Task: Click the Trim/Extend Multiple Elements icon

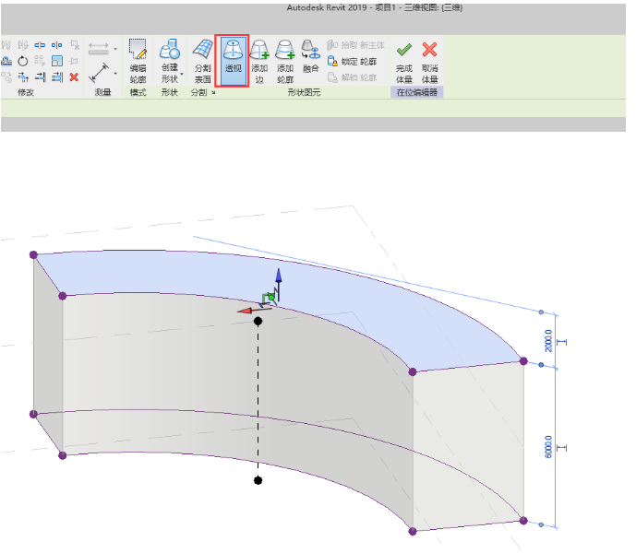Action: coord(57,77)
